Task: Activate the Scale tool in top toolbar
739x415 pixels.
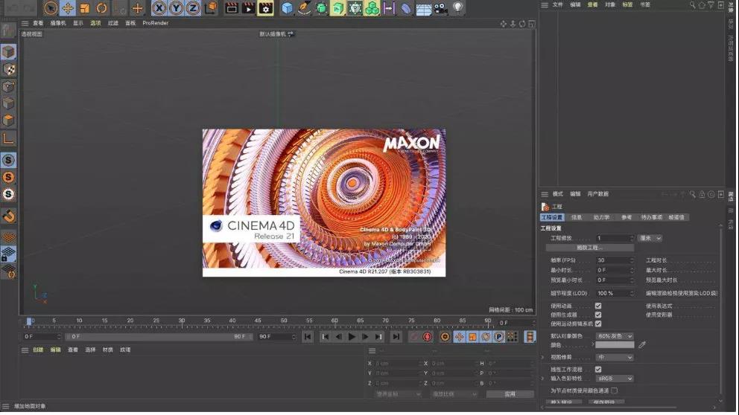Action: [84, 8]
